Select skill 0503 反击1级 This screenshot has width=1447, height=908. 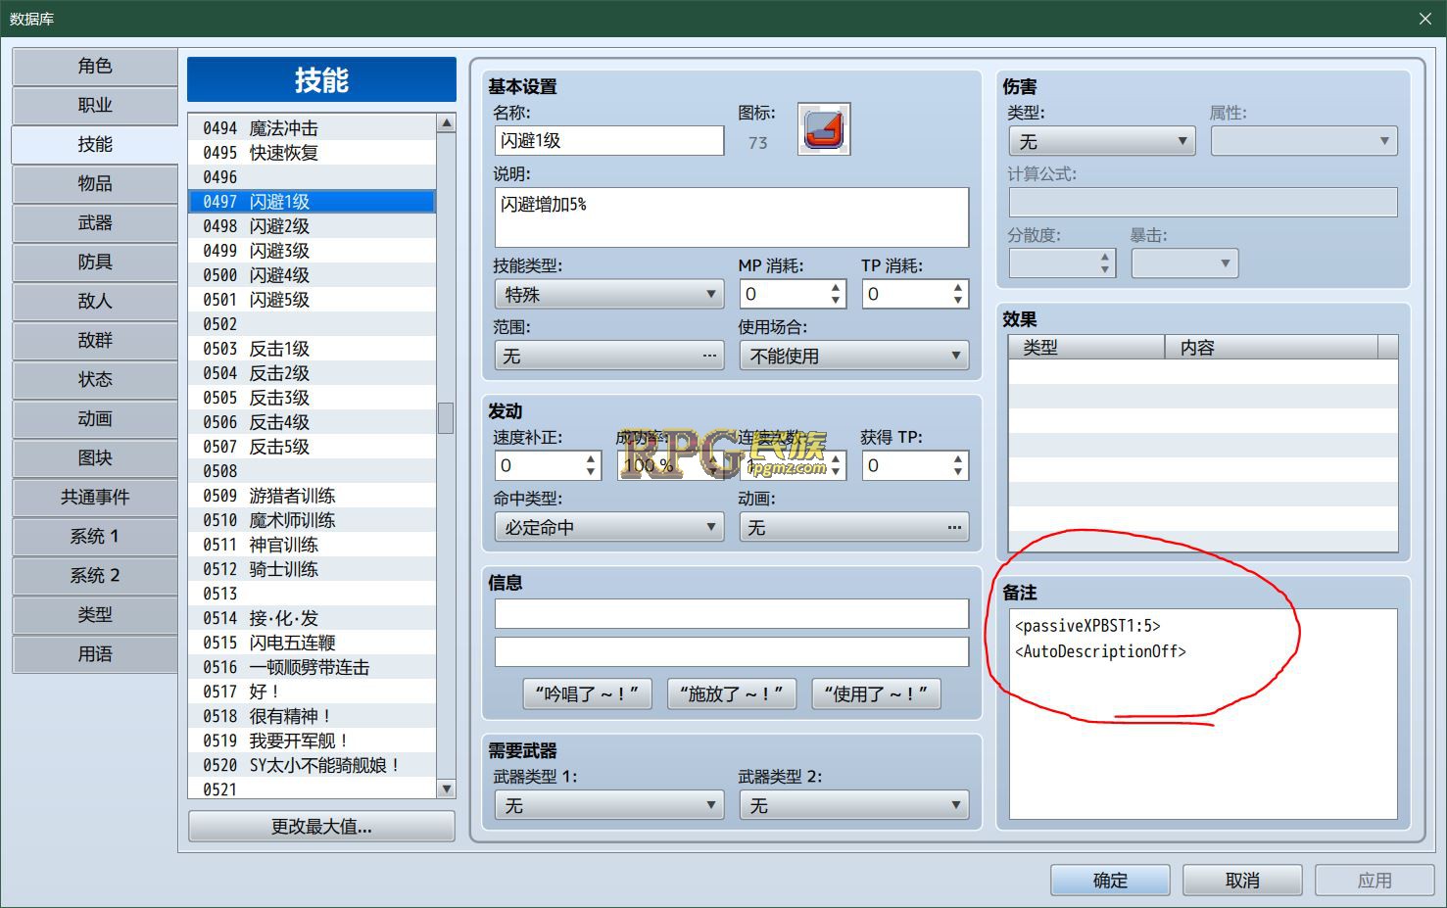click(312, 348)
